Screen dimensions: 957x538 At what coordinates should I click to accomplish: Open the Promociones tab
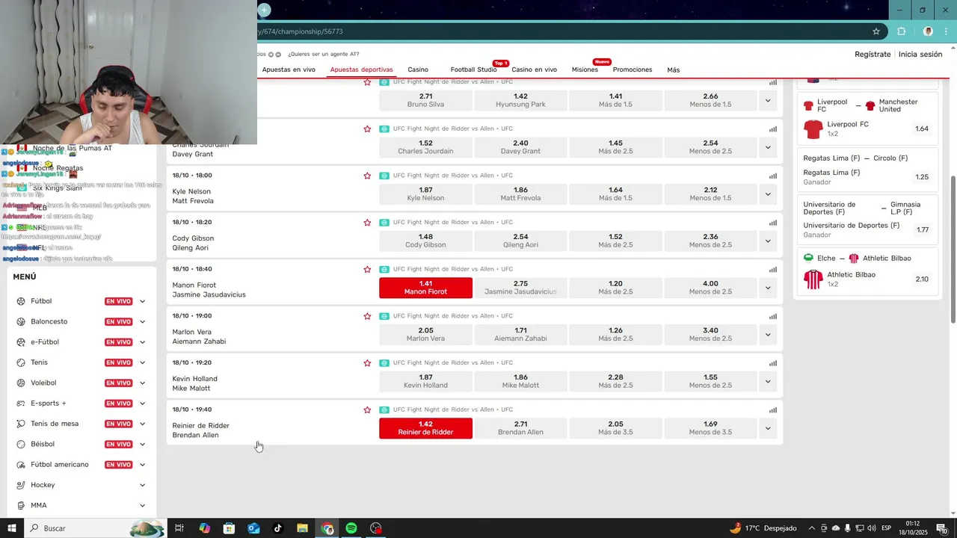(x=633, y=69)
